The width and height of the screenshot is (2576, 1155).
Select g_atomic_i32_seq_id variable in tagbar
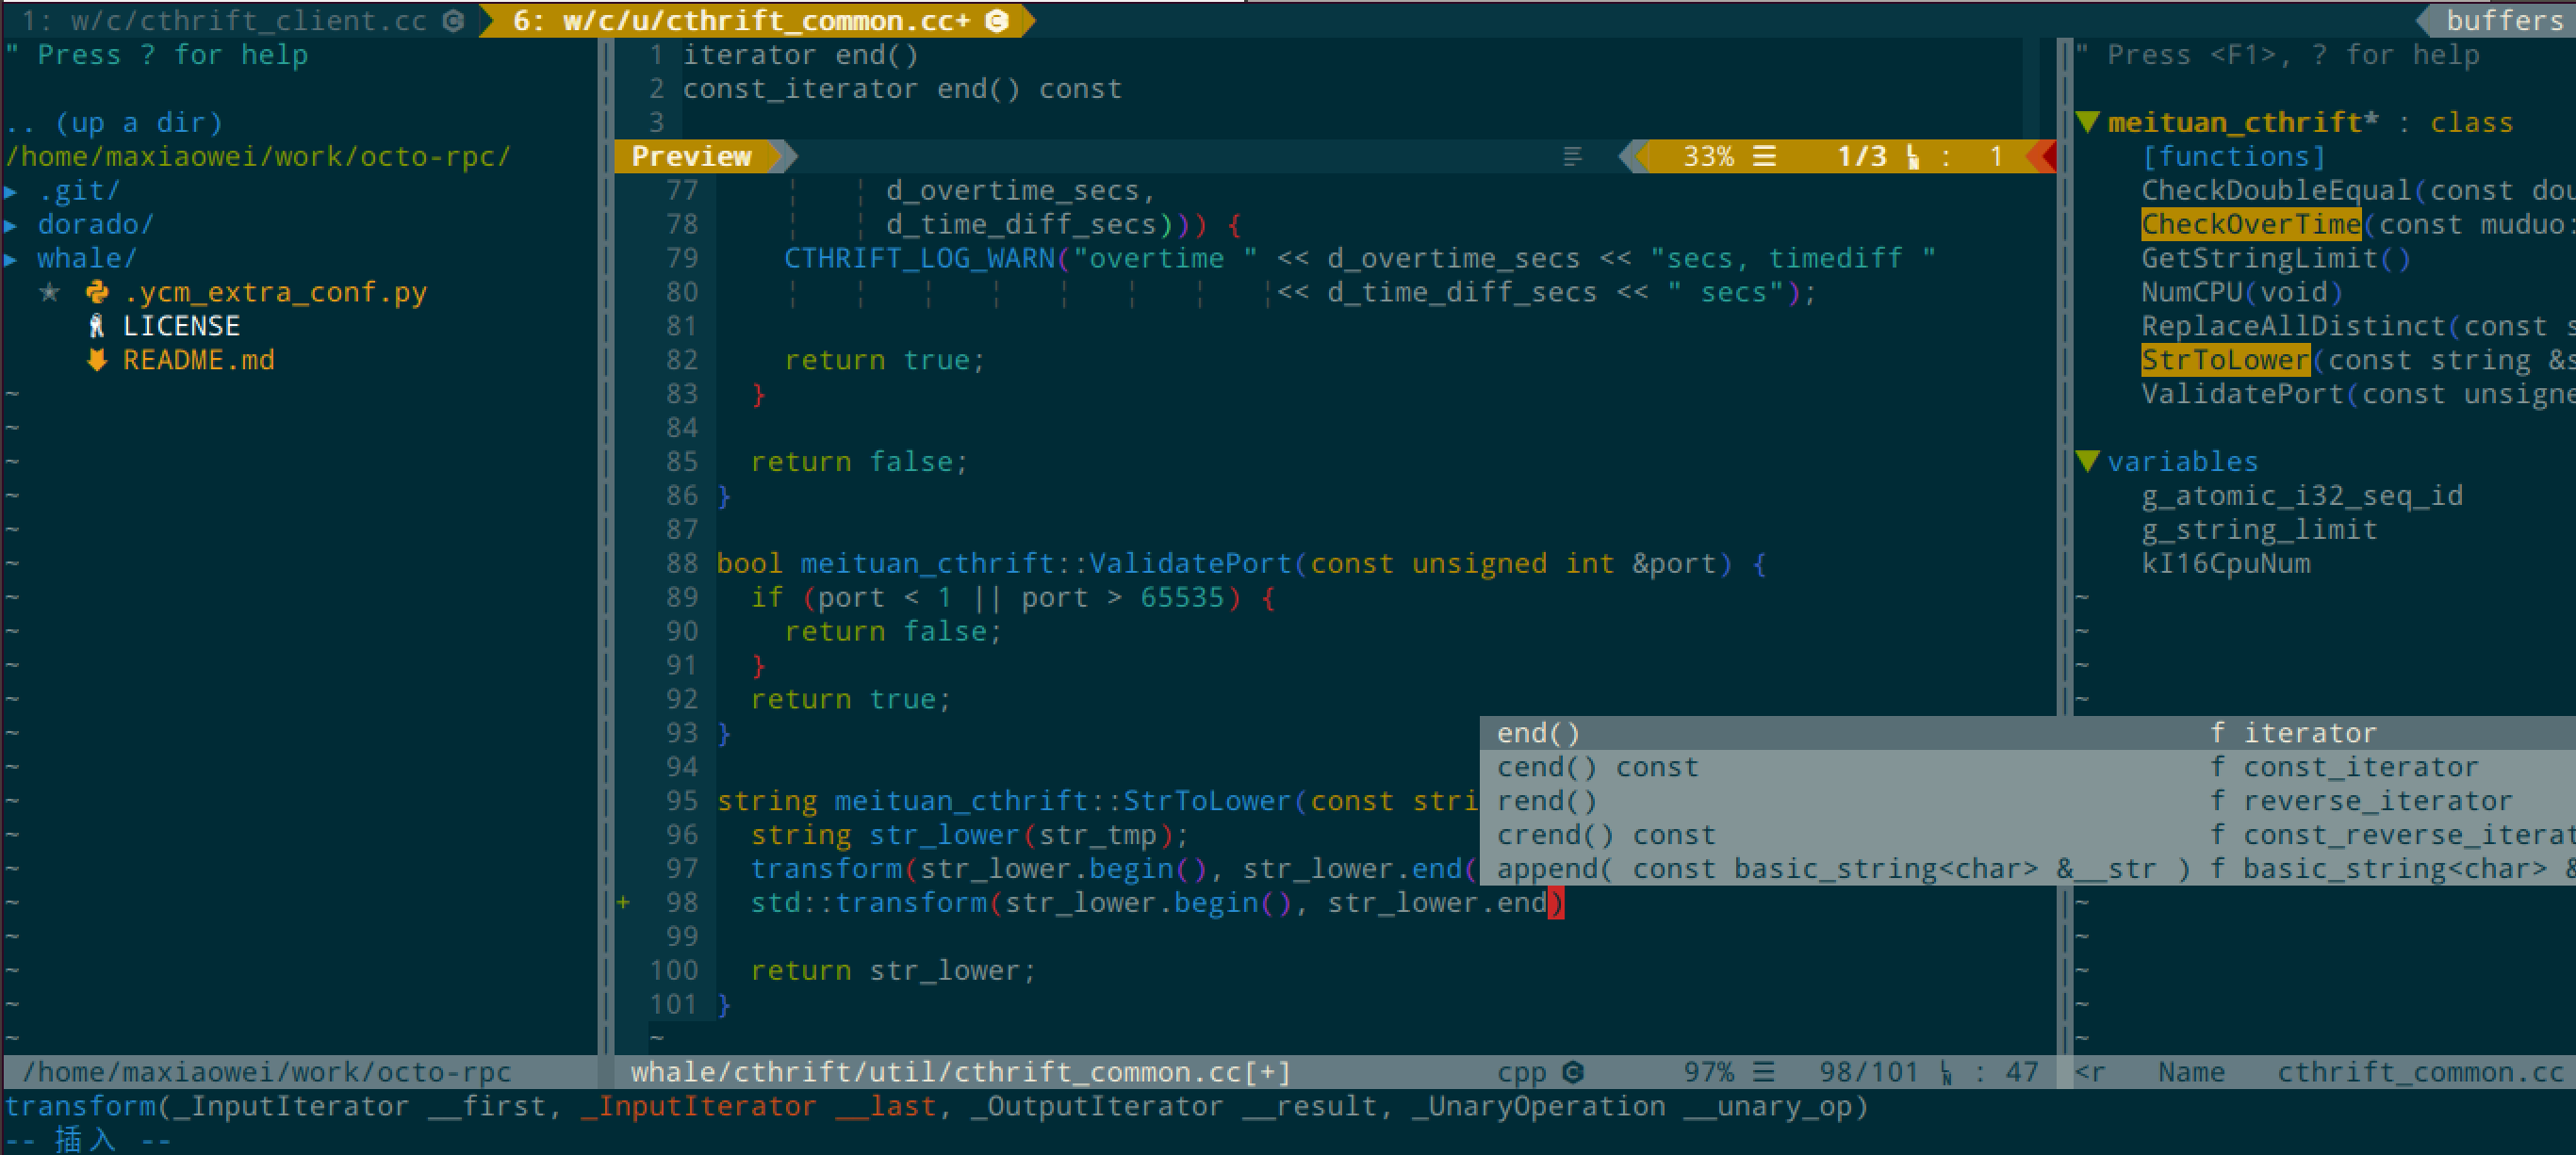click(x=2302, y=496)
